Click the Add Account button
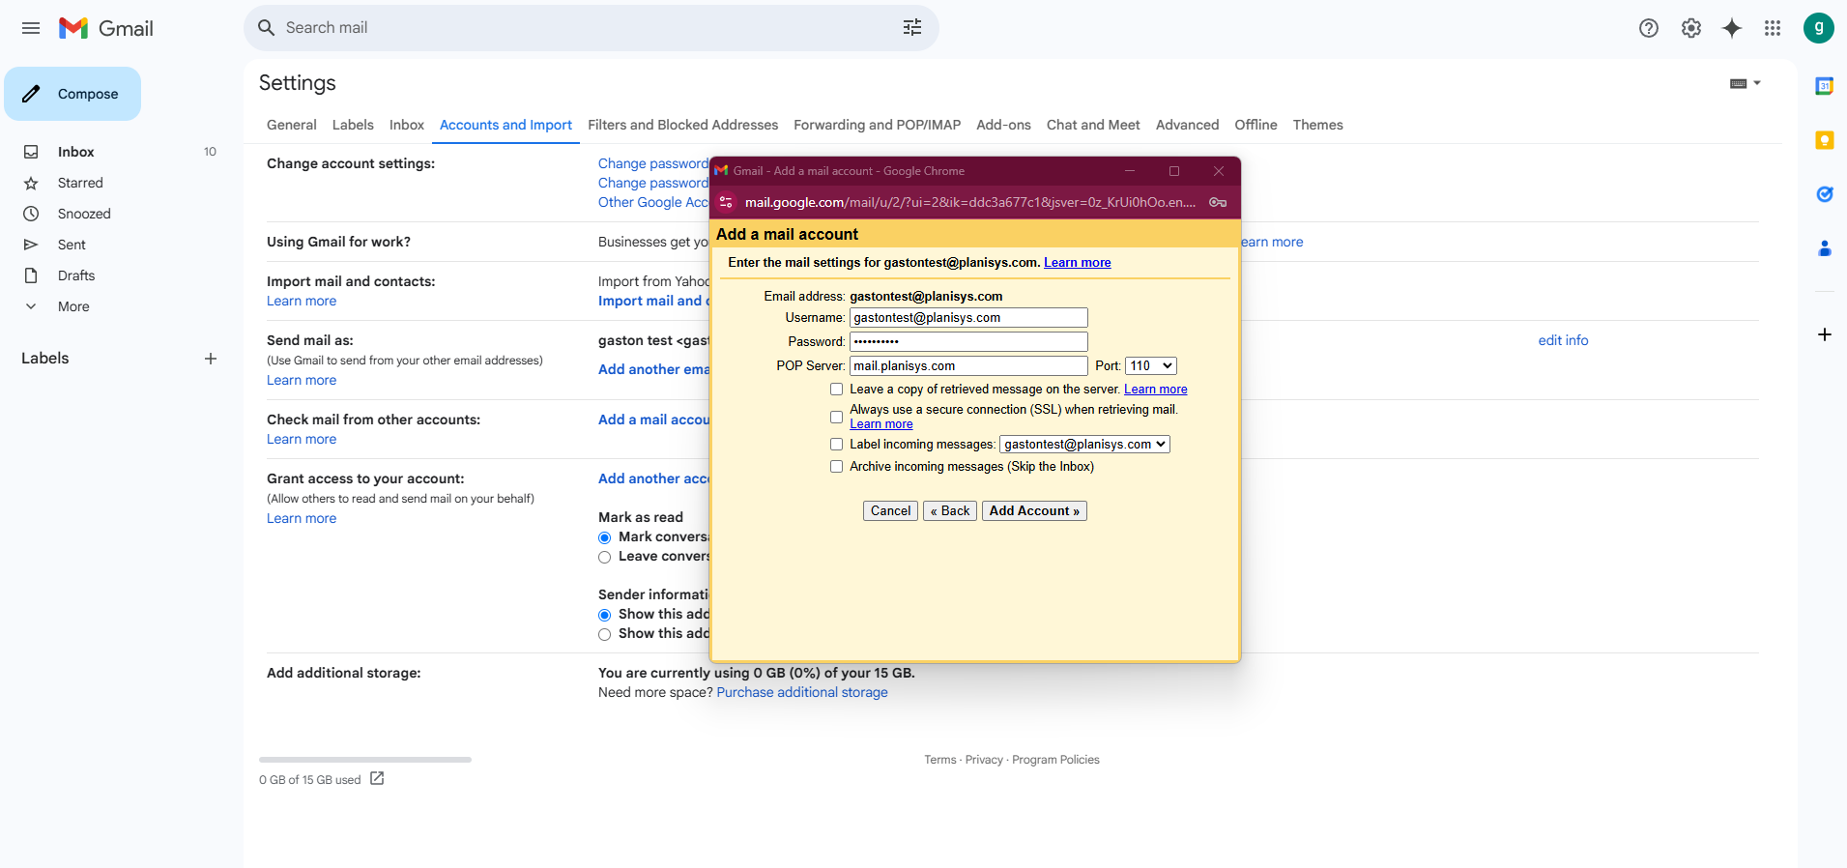The image size is (1847, 868). [1033, 511]
